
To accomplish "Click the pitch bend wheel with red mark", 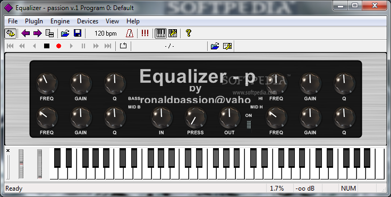I will 21,164.
